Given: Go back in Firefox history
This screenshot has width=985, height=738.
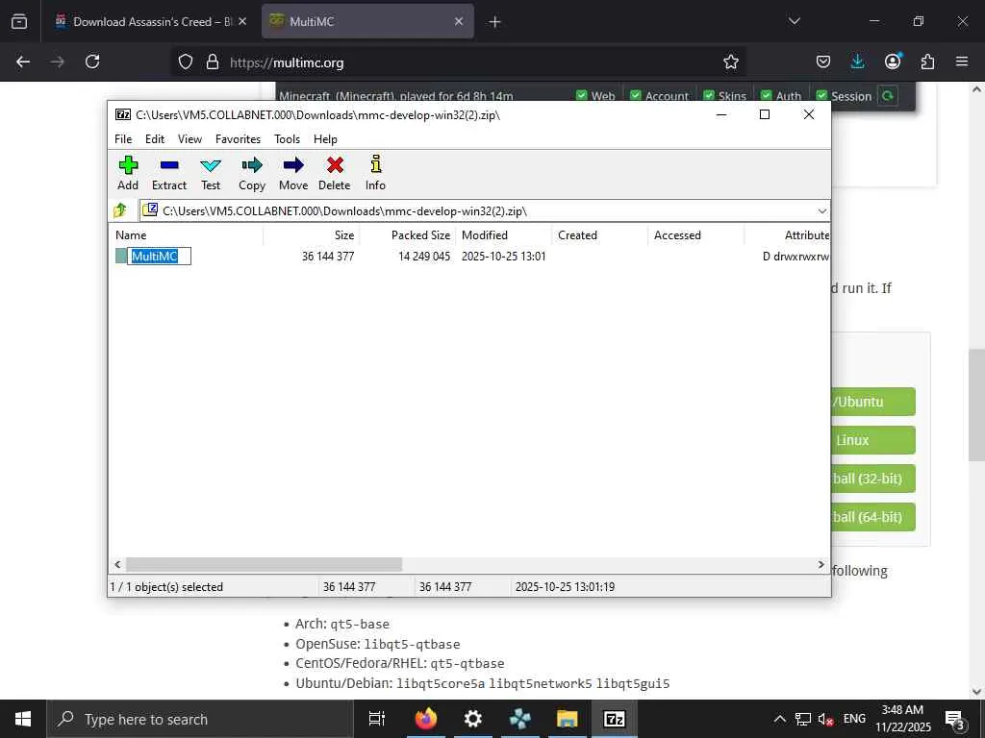Looking at the screenshot, I should (x=23, y=61).
